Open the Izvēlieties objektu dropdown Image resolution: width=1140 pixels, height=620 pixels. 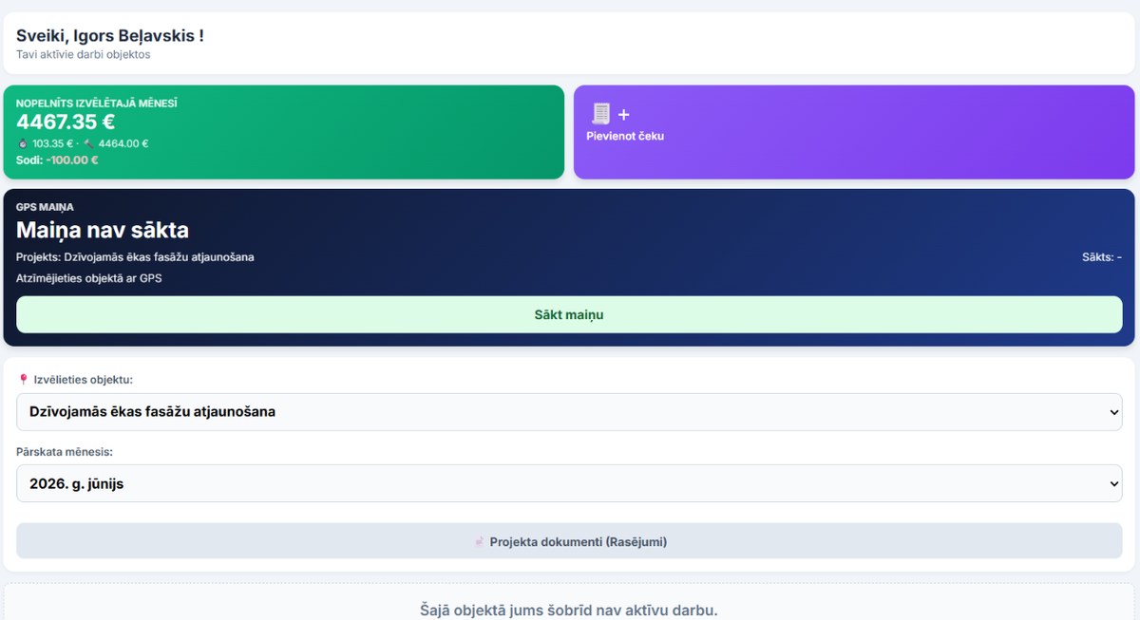tap(569, 412)
